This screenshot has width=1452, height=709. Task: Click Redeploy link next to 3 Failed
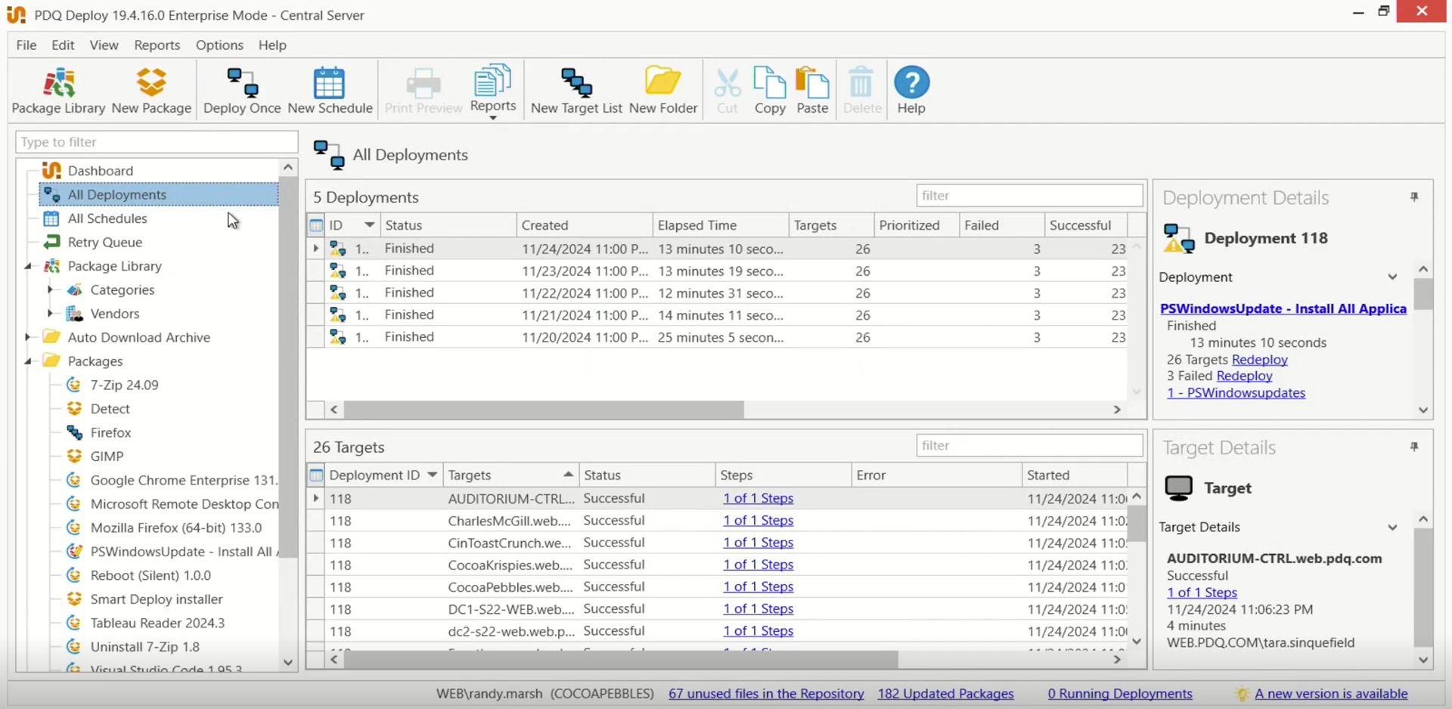[1244, 376]
